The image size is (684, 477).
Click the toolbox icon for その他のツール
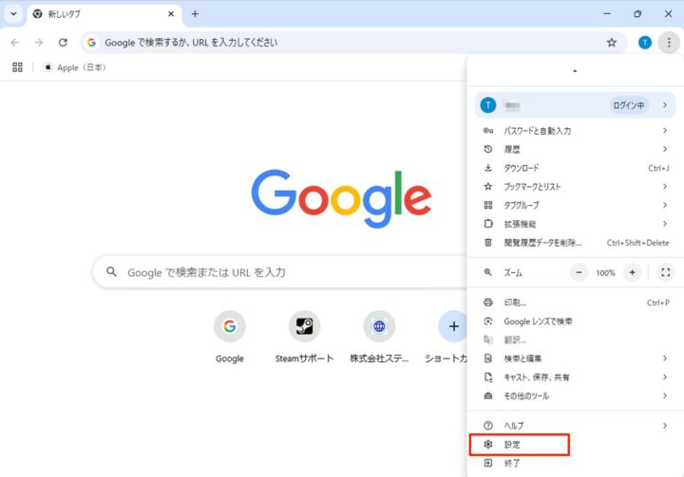pos(488,396)
